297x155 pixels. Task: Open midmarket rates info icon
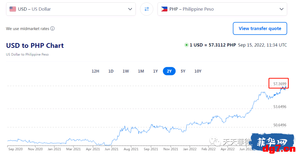tap(53, 29)
